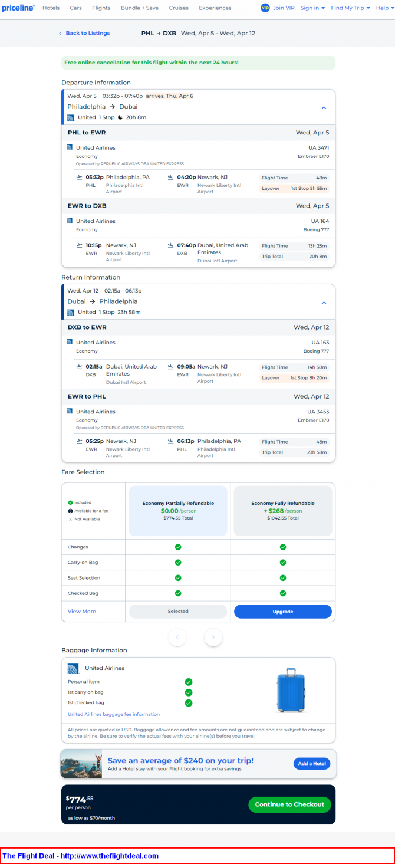
Task: Click Layover 1st Stop 5h 55m badge
Action: pos(294,189)
